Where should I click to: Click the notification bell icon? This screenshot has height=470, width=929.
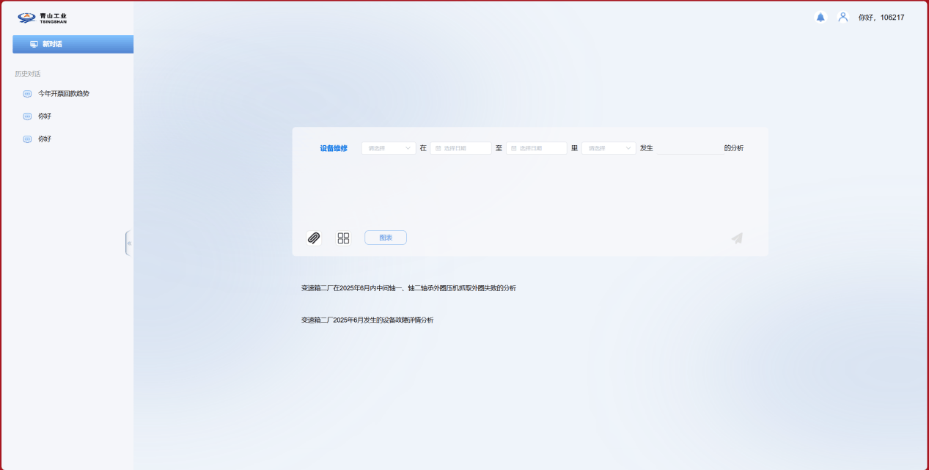[820, 17]
